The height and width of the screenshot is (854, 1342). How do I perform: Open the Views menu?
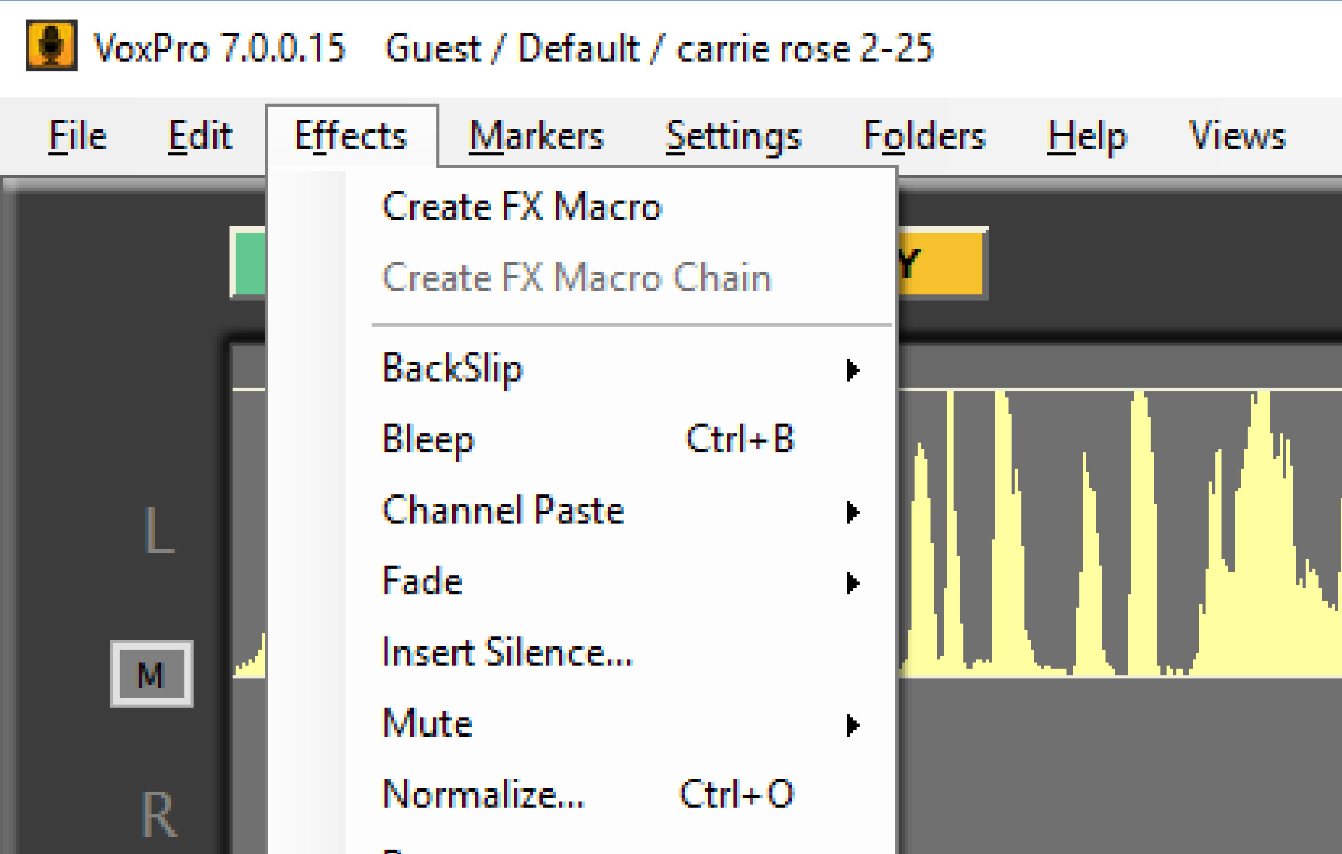click(1237, 136)
